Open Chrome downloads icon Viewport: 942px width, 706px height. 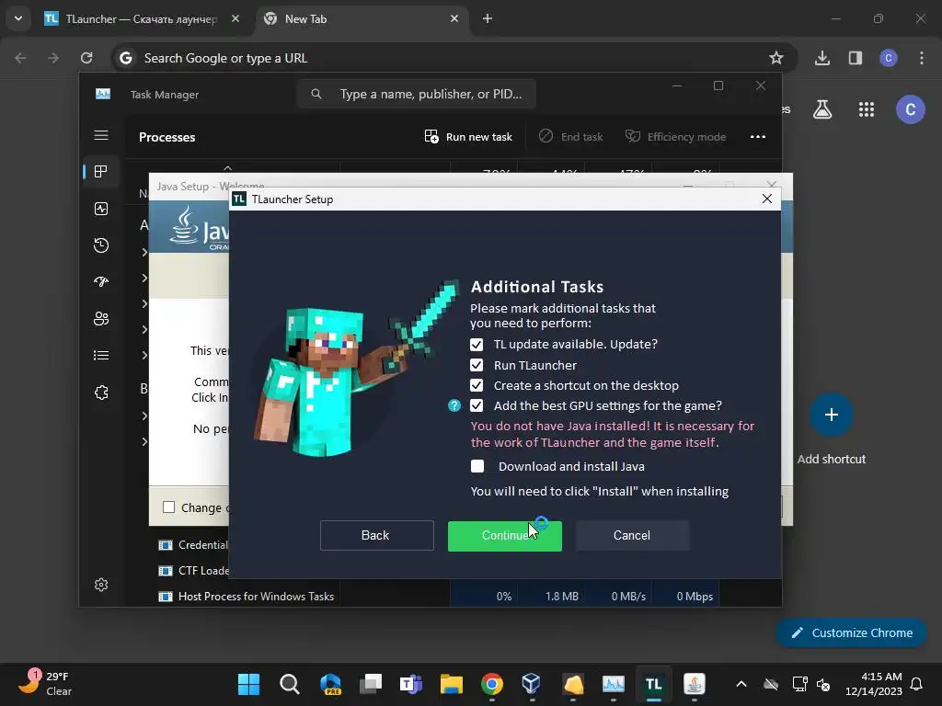coord(822,58)
